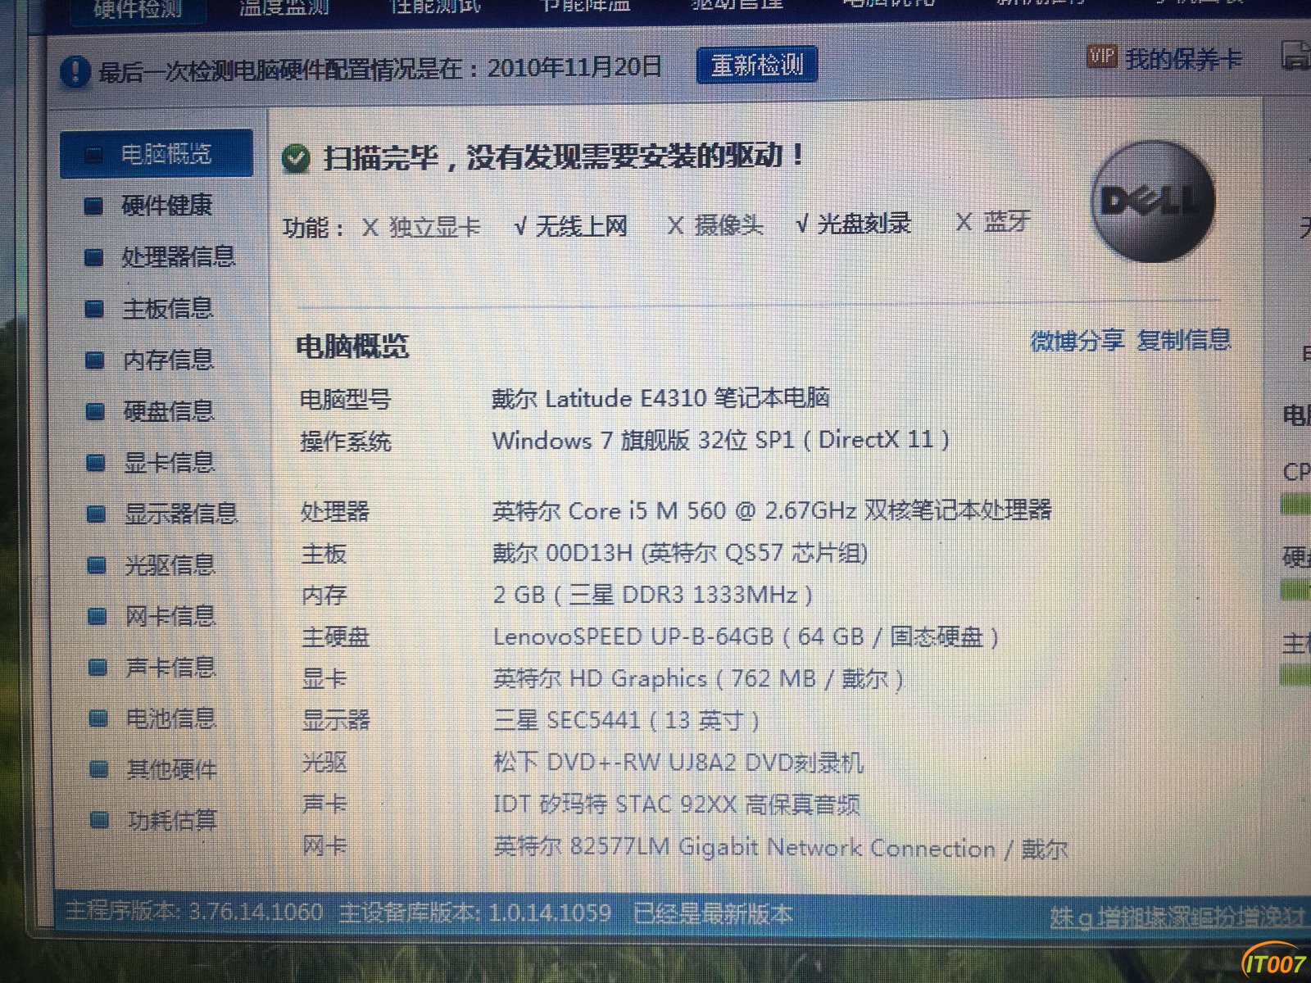Open 其他硬件 section
The width and height of the screenshot is (1311, 983).
pos(171,769)
